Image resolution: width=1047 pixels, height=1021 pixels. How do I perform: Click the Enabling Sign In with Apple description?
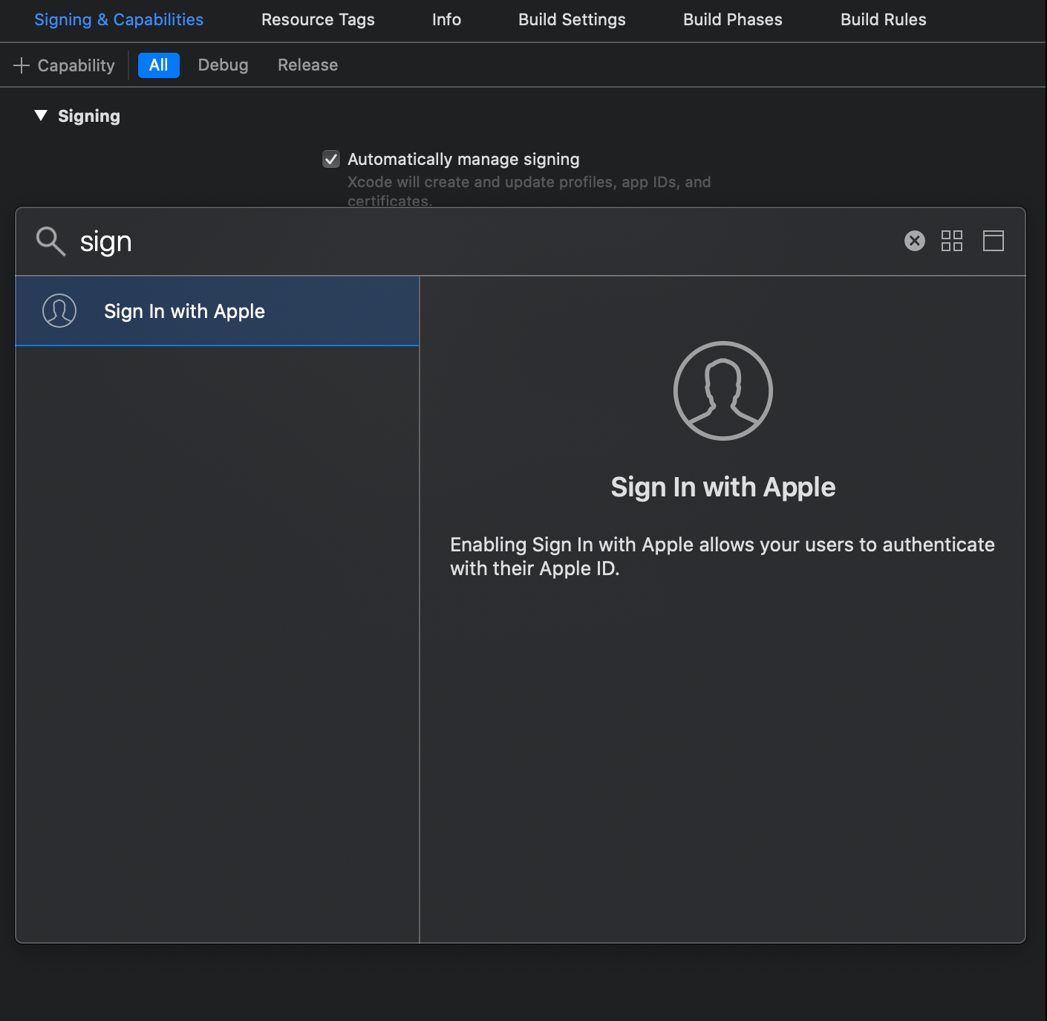(723, 557)
